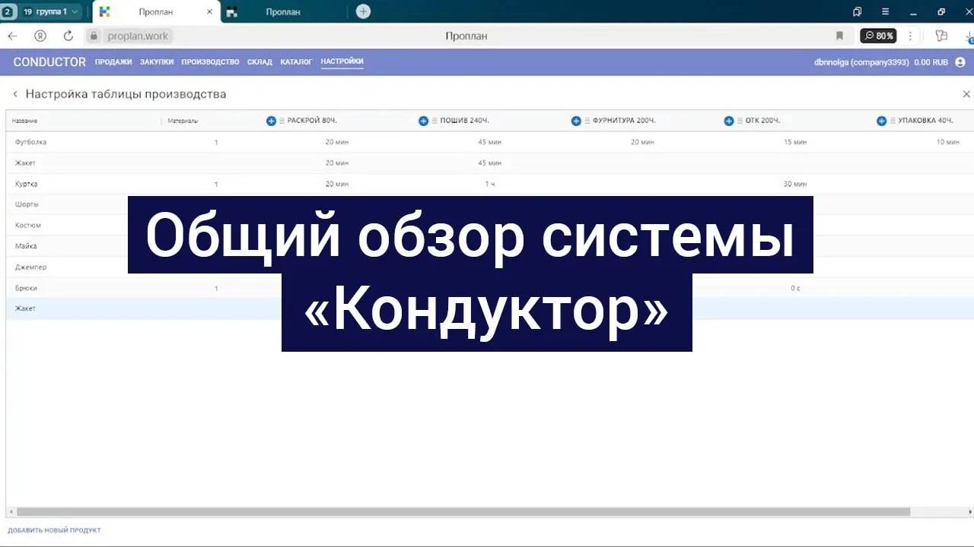The image size is (974, 547).
Task: Add a stage before РАСКРОЙ column via plus icon
Action: 271,121
